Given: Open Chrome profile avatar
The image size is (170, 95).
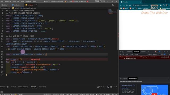Looking at the screenshot, I should click(167, 5).
